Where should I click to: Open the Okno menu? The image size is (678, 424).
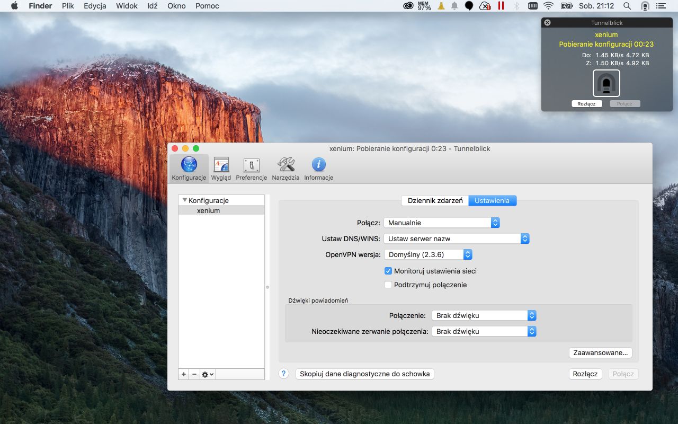(x=176, y=6)
